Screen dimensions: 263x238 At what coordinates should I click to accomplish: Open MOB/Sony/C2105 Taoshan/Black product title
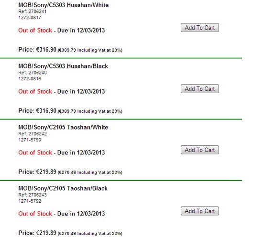pos(63,188)
